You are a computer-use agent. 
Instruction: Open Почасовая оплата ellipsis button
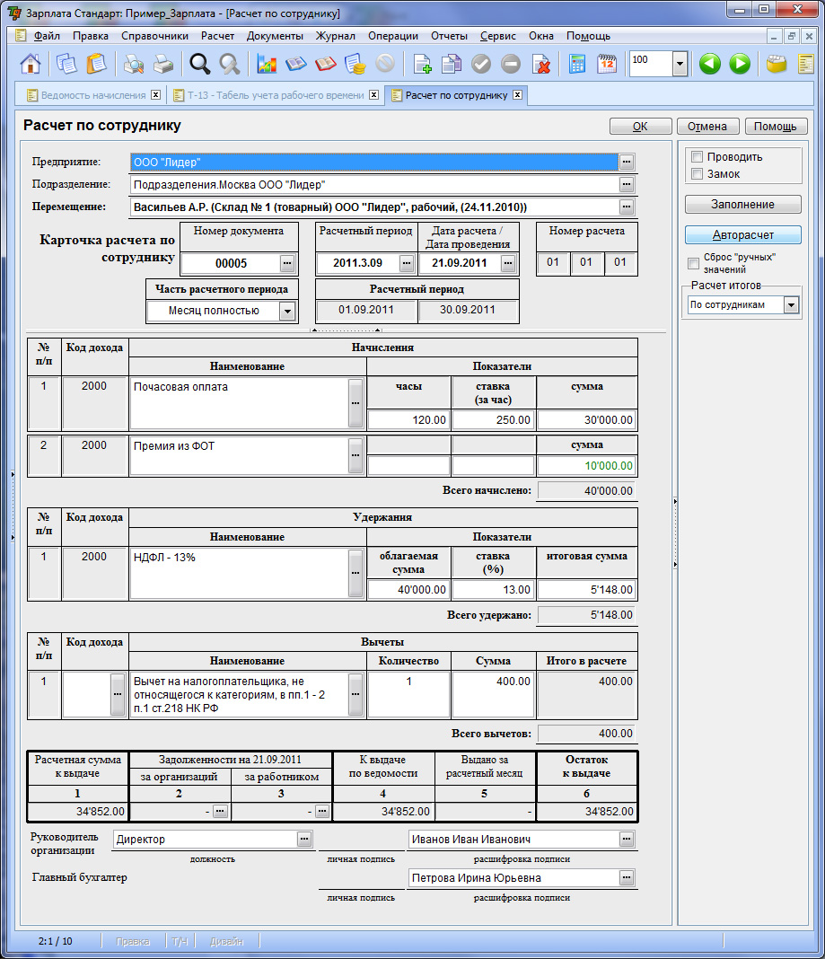click(x=355, y=402)
